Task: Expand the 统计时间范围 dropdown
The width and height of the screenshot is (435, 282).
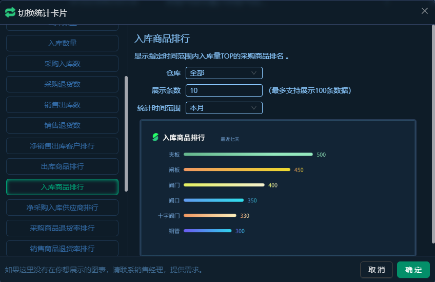Action: click(224, 108)
